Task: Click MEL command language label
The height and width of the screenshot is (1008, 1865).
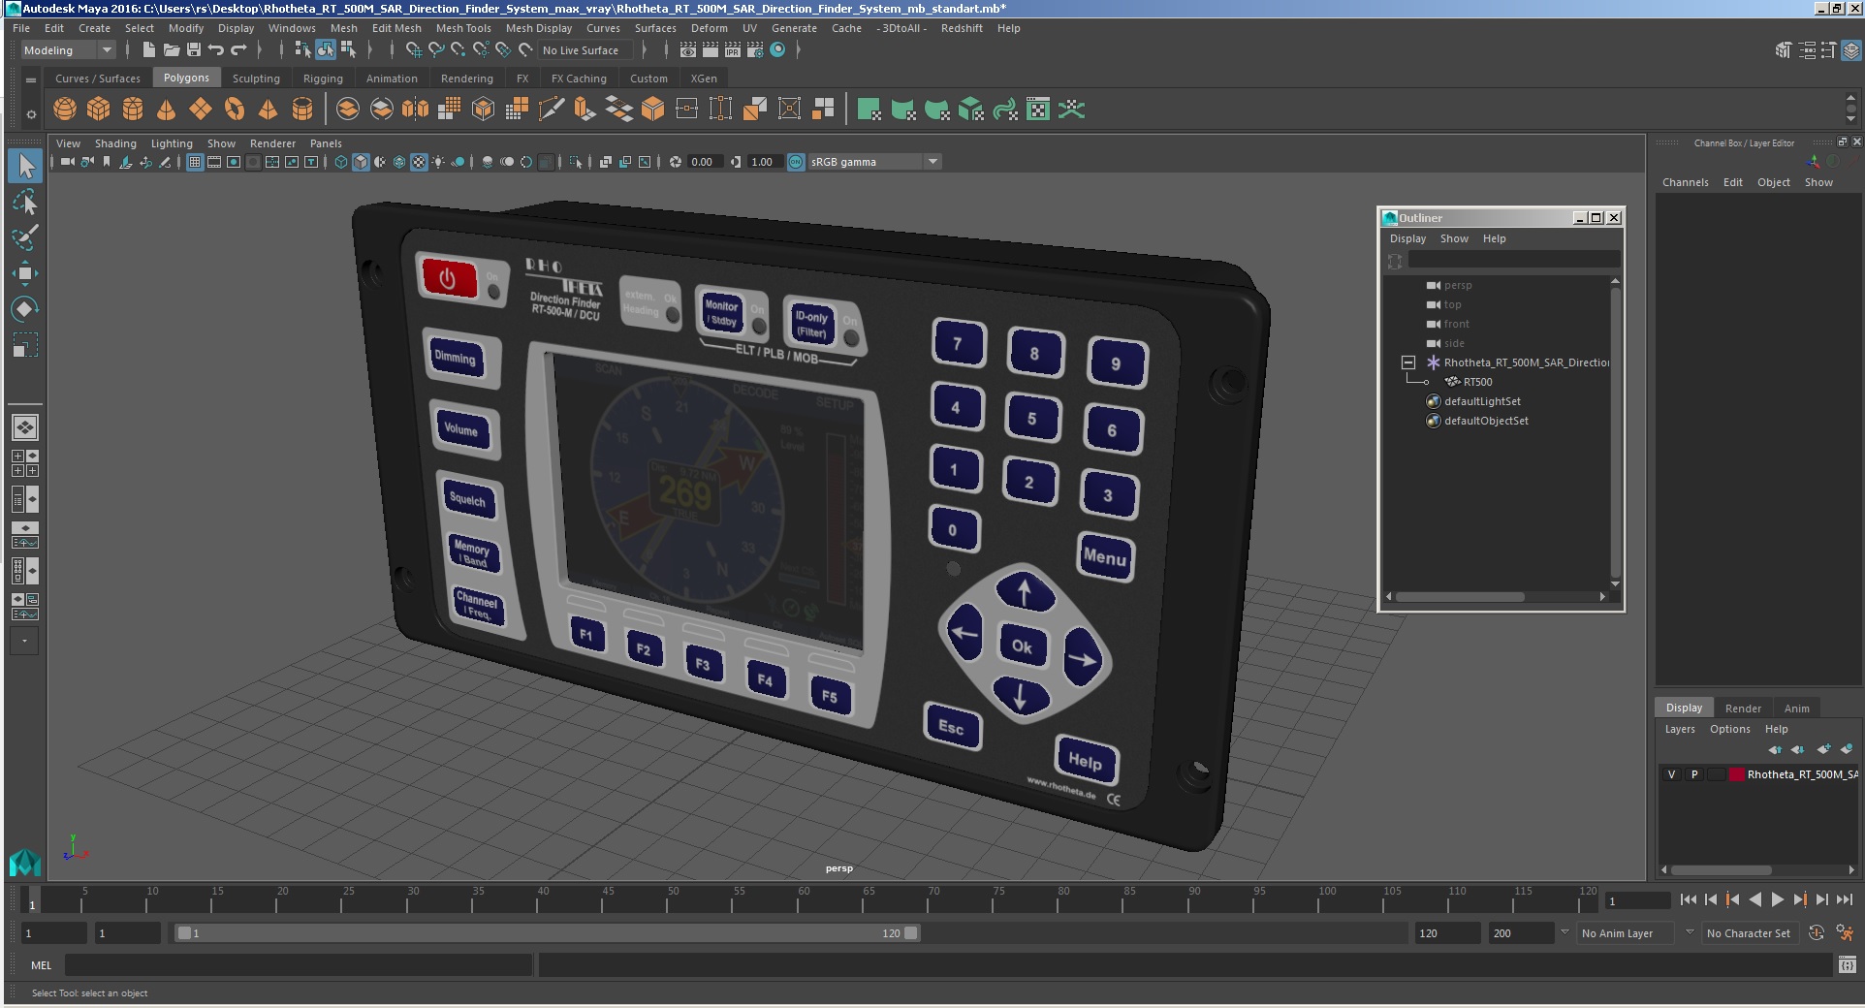Action: tap(41, 964)
